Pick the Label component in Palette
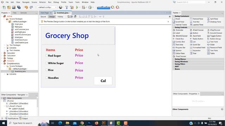Screen dimensions: 225x126 click(x=176, y=33)
